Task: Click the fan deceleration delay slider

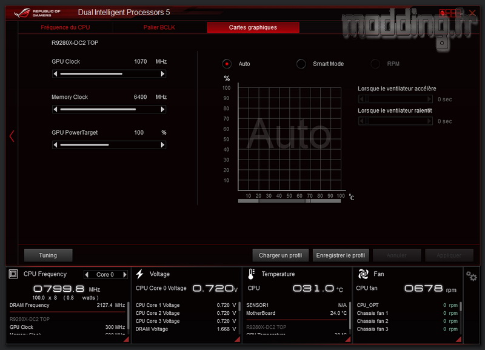Action: tap(395, 121)
